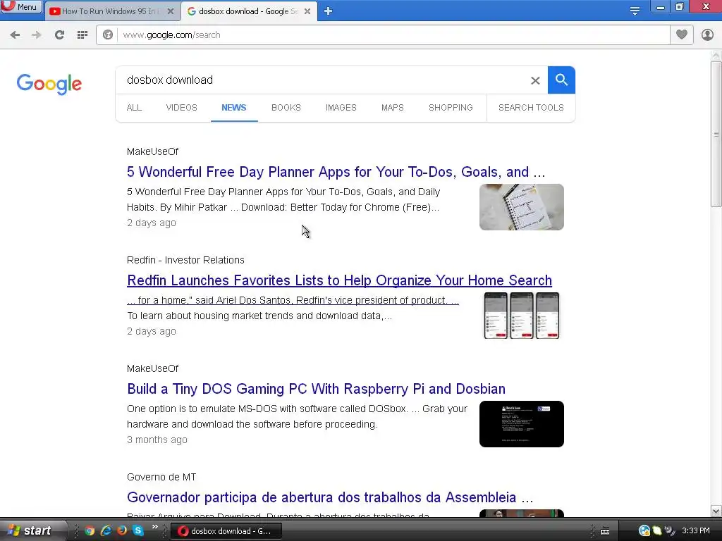Go forward using the forward arrow
The height and width of the screenshot is (541, 722).
point(37,35)
